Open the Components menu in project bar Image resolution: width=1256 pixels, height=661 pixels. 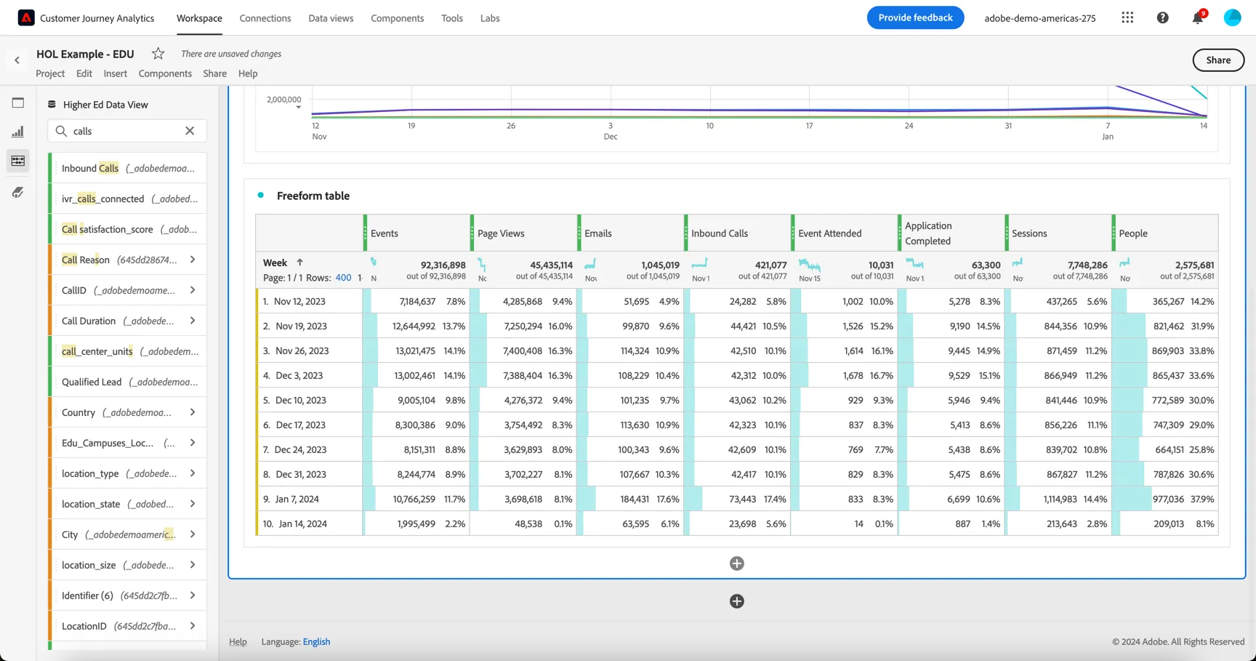(165, 73)
